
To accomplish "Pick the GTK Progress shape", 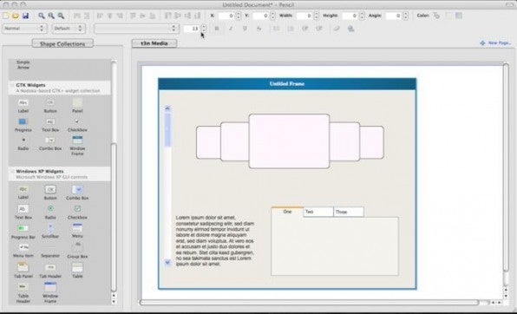I will (23, 125).
